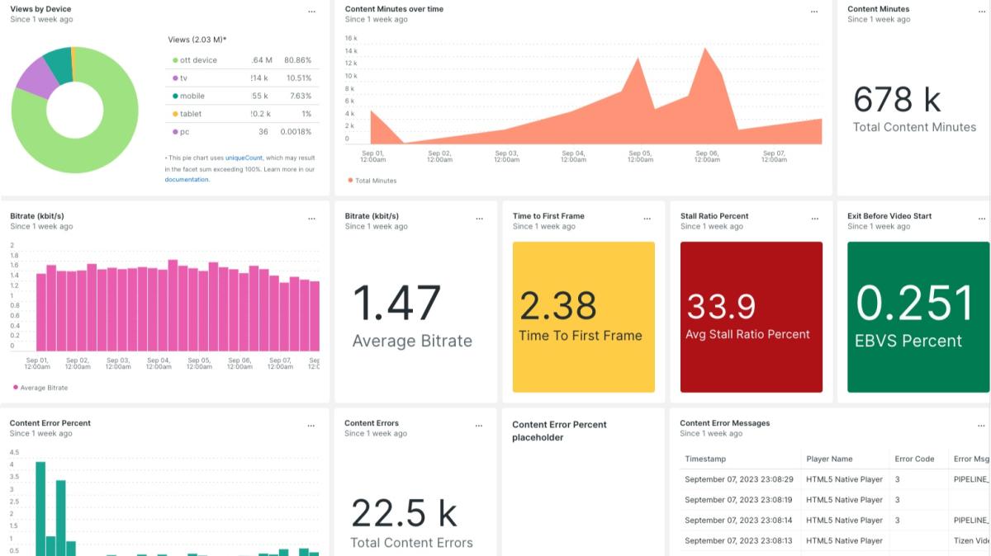The image size is (991, 556).
Task: Sort table by Timestamp column header
Action: pos(704,459)
